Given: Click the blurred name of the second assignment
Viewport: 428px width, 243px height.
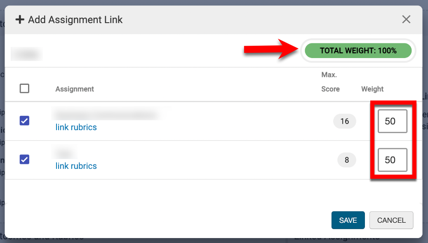Looking at the screenshot, I should (x=64, y=153).
